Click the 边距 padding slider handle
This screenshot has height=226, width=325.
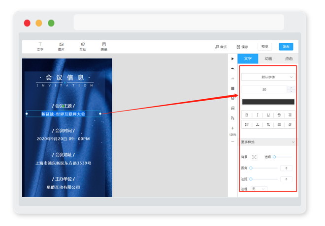(251, 179)
